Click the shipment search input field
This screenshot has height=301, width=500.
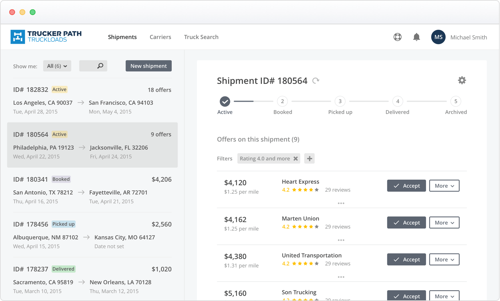pos(93,66)
